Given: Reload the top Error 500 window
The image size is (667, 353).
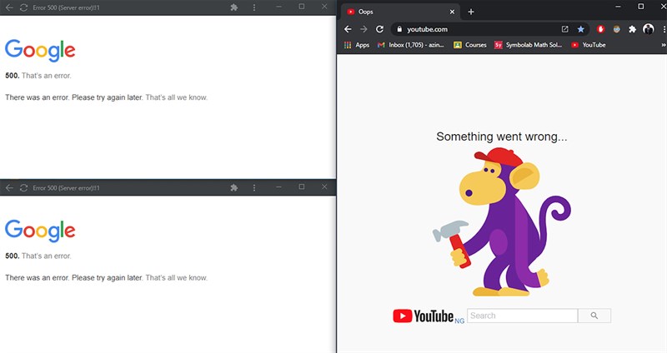Looking at the screenshot, I should (23, 7).
